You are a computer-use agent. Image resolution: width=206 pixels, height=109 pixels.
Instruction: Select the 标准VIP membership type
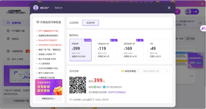coord(90,23)
